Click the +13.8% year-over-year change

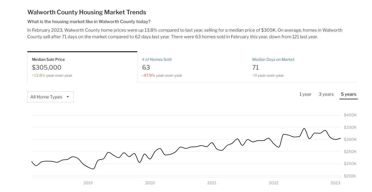(x=39, y=75)
